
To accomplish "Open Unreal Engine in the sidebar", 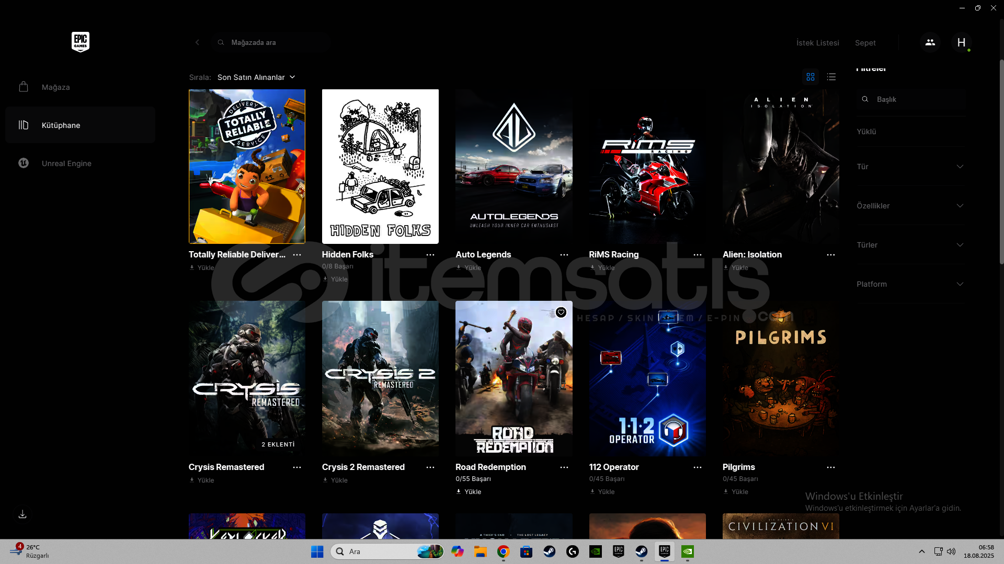I will click(x=81, y=163).
